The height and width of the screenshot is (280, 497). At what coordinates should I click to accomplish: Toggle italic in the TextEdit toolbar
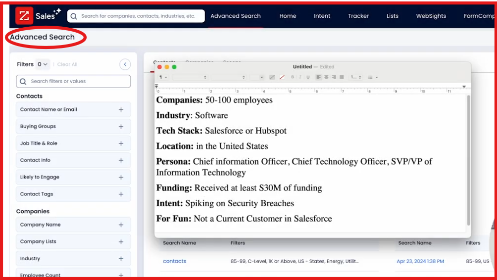300,77
